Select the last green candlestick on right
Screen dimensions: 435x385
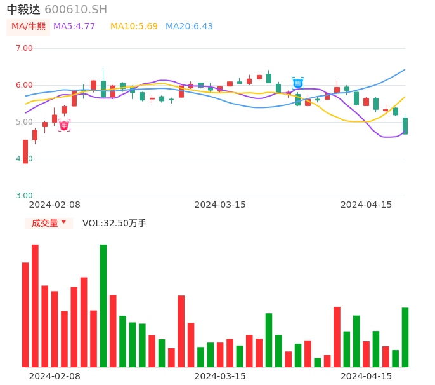coord(405,126)
